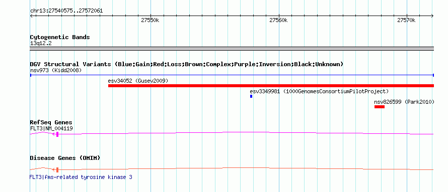
Task: Open the nsv826599 (Park2010) variant label
Action: pyautogui.click(x=404, y=102)
